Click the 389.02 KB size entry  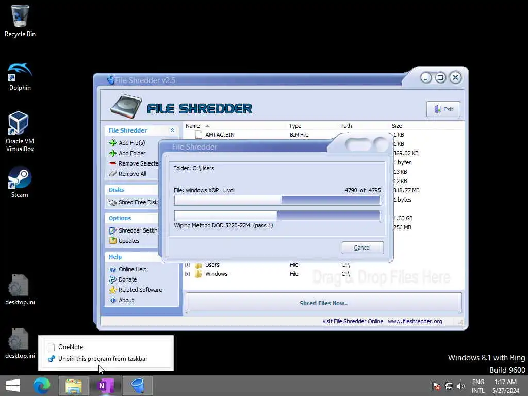point(405,153)
